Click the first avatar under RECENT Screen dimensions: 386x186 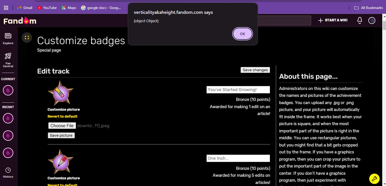click(8, 118)
